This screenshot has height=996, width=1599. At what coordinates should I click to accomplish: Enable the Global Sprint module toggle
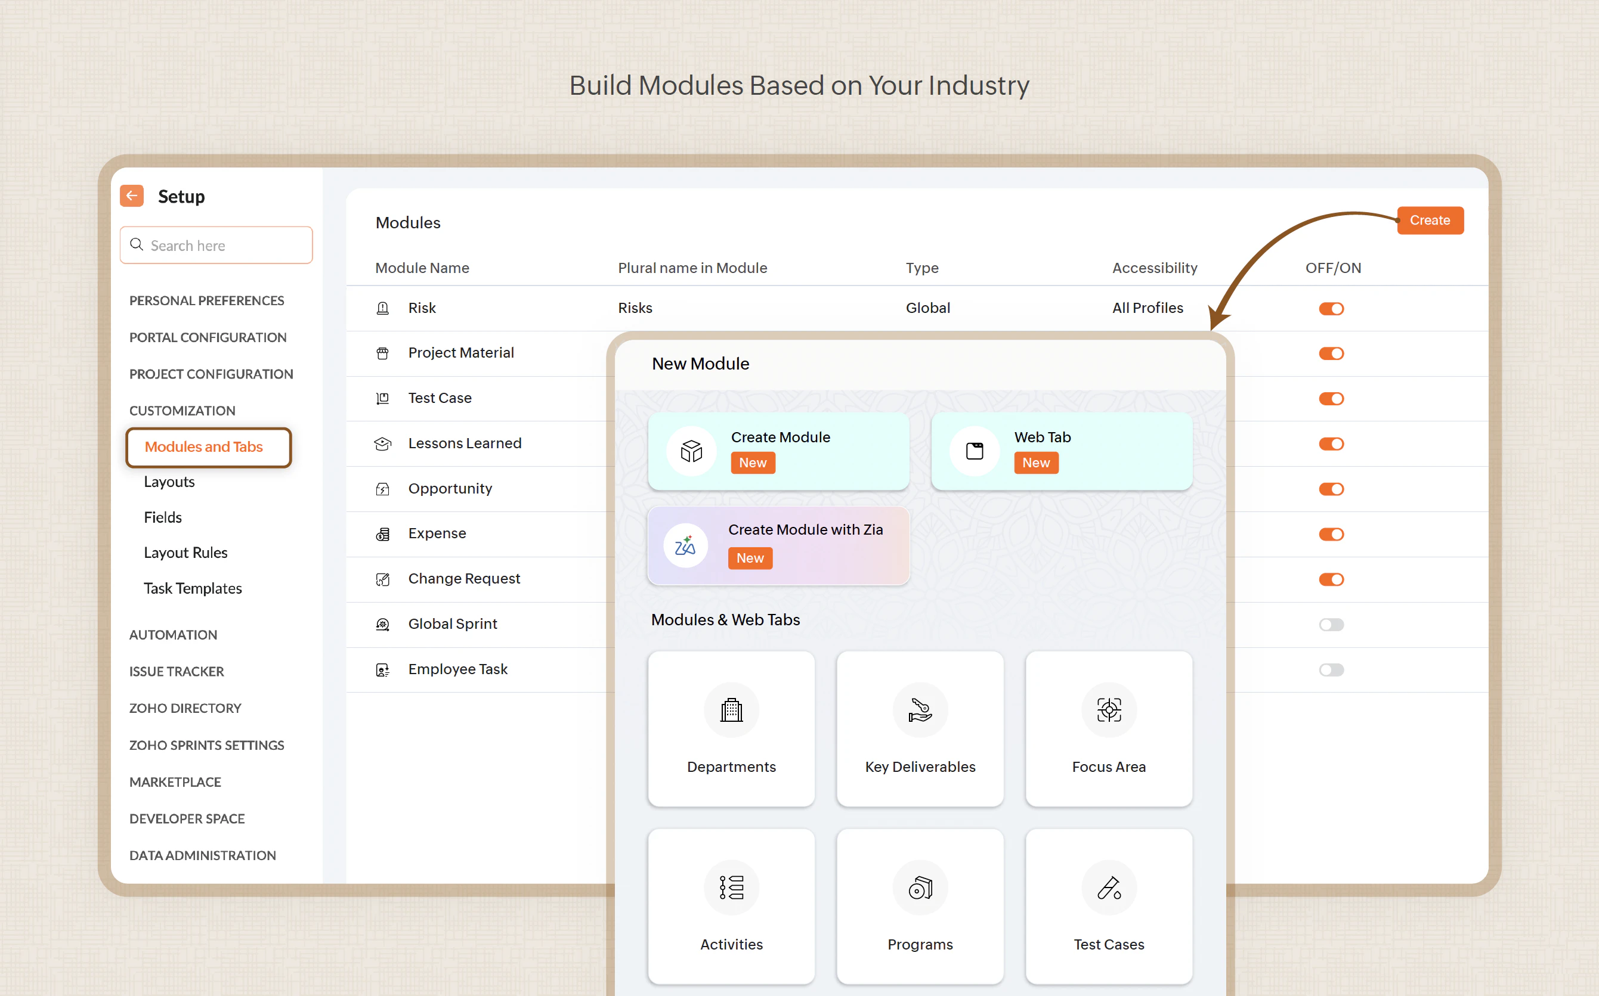tap(1331, 625)
